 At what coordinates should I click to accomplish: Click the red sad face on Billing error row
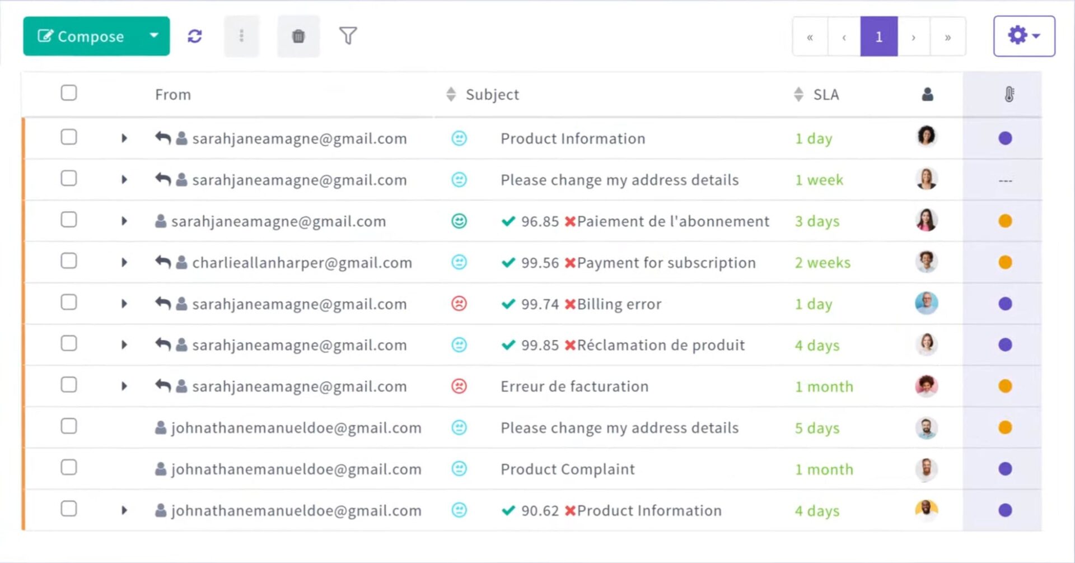459,304
